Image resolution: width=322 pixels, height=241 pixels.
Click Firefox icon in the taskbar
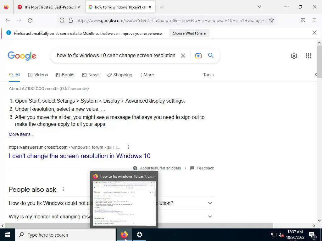[x=124, y=235]
